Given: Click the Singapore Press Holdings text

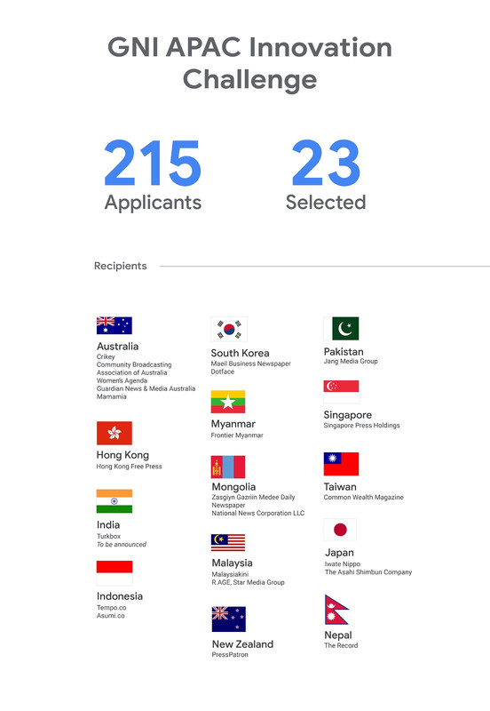Looking at the screenshot, I should coord(362,426).
